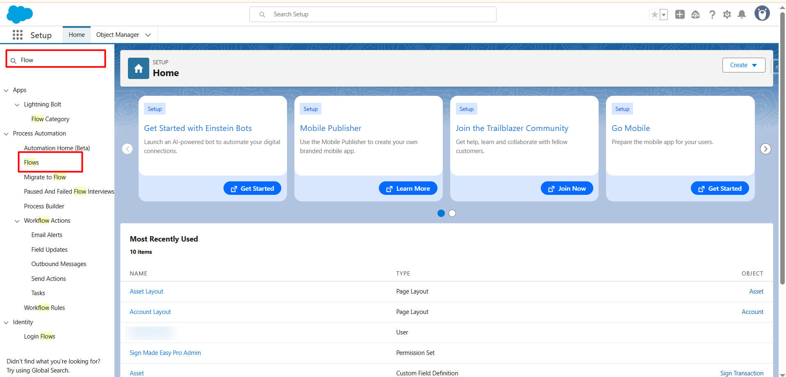Collapse the Process Automation section
Image resolution: width=786 pixels, height=377 pixels.
[x=6, y=134]
